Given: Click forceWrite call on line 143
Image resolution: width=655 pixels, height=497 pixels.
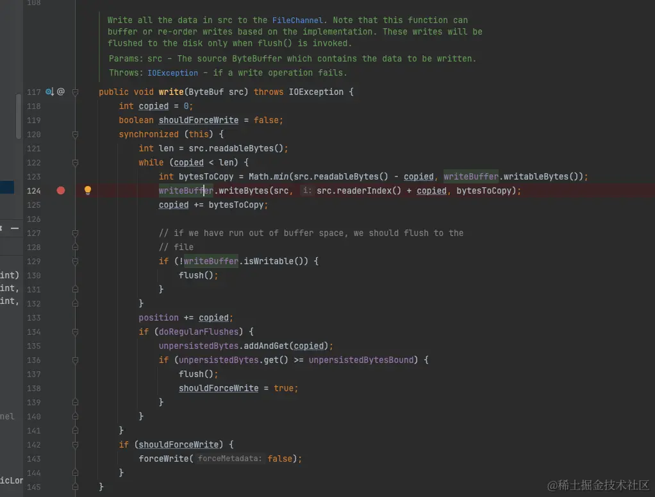Looking at the screenshot, I should tap(163, 459).
